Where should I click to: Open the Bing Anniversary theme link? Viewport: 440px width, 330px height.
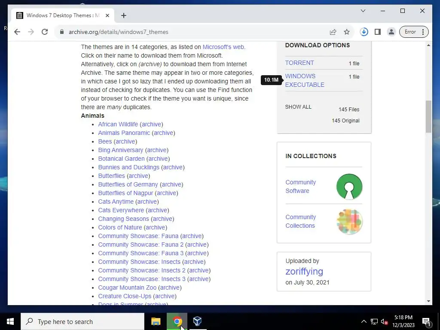pos(121,150)
